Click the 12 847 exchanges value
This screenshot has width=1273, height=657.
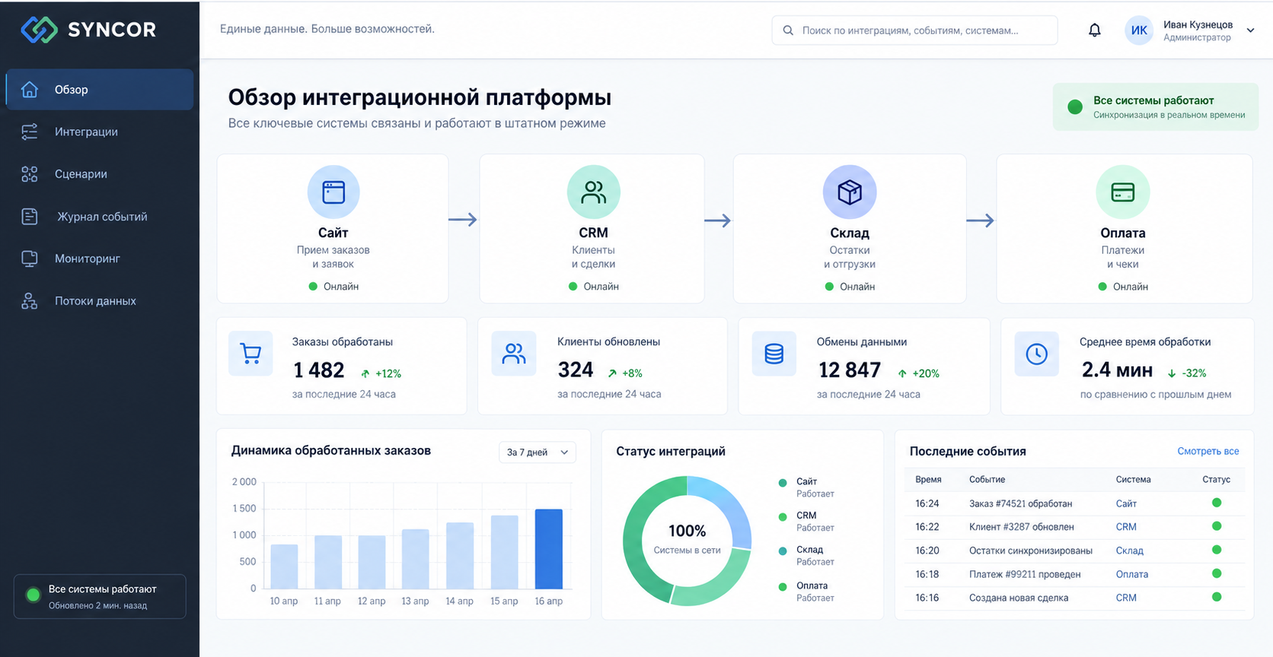pyautogui.click(x=850, y=370)
